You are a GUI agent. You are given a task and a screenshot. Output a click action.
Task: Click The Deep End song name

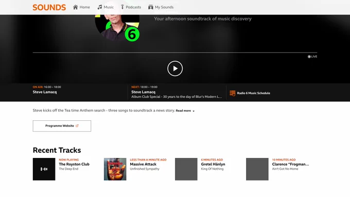(68, 169)
